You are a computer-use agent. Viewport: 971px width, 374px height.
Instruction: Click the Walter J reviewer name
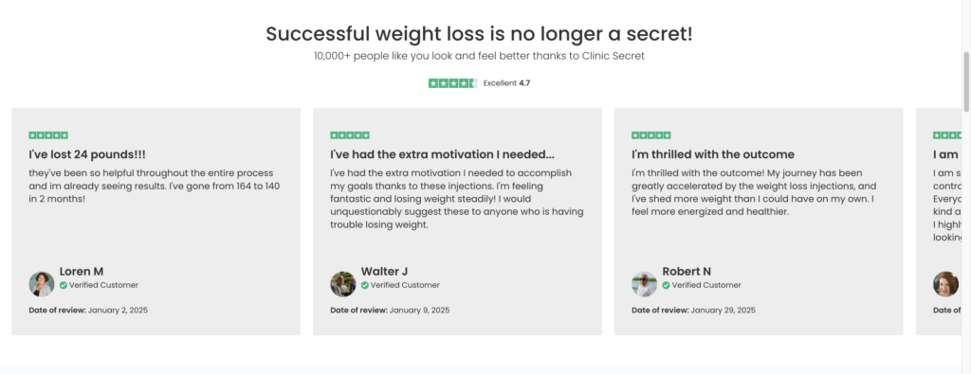(x=384, y=272)
